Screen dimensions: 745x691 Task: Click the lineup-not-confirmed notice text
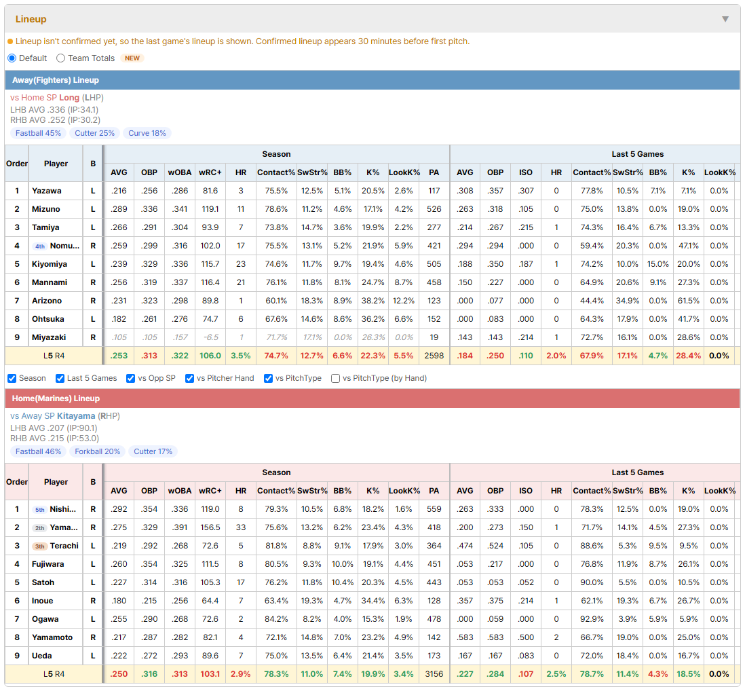click(242, 41)
